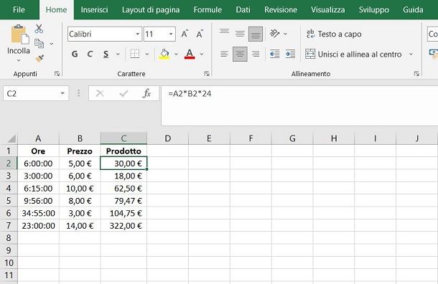This screenshot has width=438, height=284.
Task: Select the Prodotto header cell
Action: coord(124,151)
